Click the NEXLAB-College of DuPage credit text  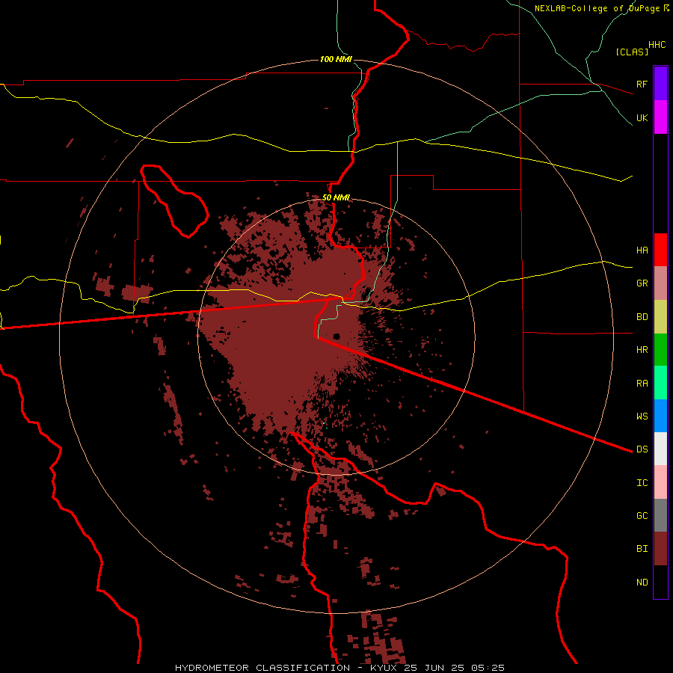click(x=597, y=8)
